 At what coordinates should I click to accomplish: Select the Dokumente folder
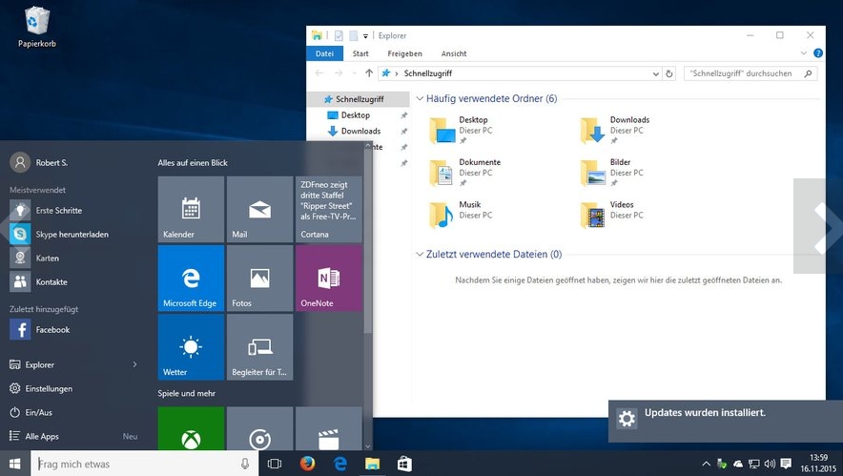tap(465, 173)
